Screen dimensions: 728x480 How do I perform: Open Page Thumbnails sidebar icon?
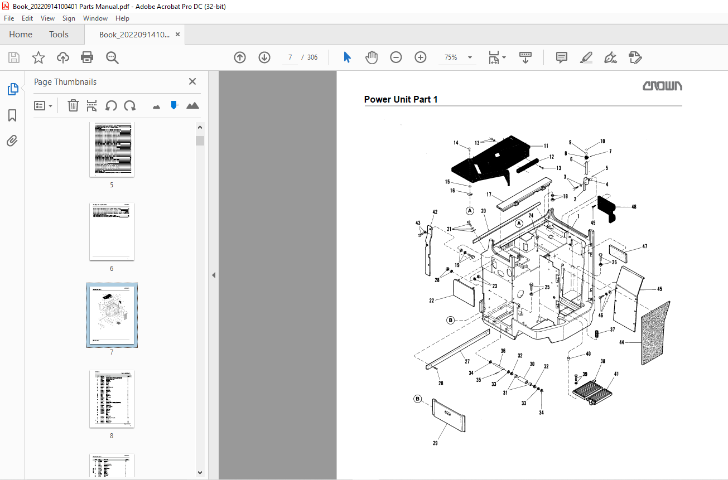[x=12, y=89]
